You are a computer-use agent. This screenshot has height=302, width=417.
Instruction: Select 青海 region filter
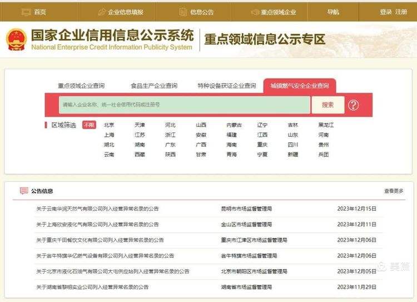point(232,154)
